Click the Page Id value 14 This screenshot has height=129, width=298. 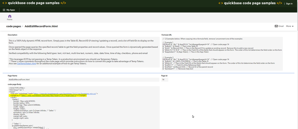tap(165, 79)
